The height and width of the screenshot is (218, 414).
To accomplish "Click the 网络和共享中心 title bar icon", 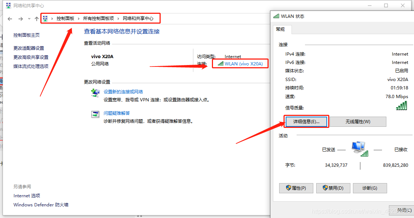I will pyautogui.click(x=8, y=5).
